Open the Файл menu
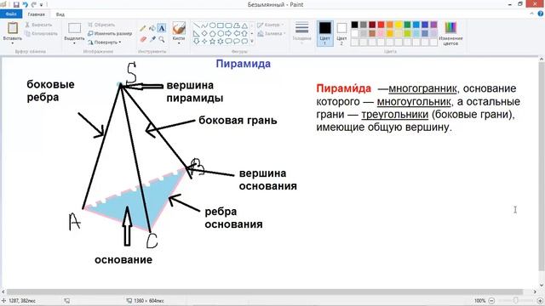Viewport: 545px width, 306px height. point(11,14)
